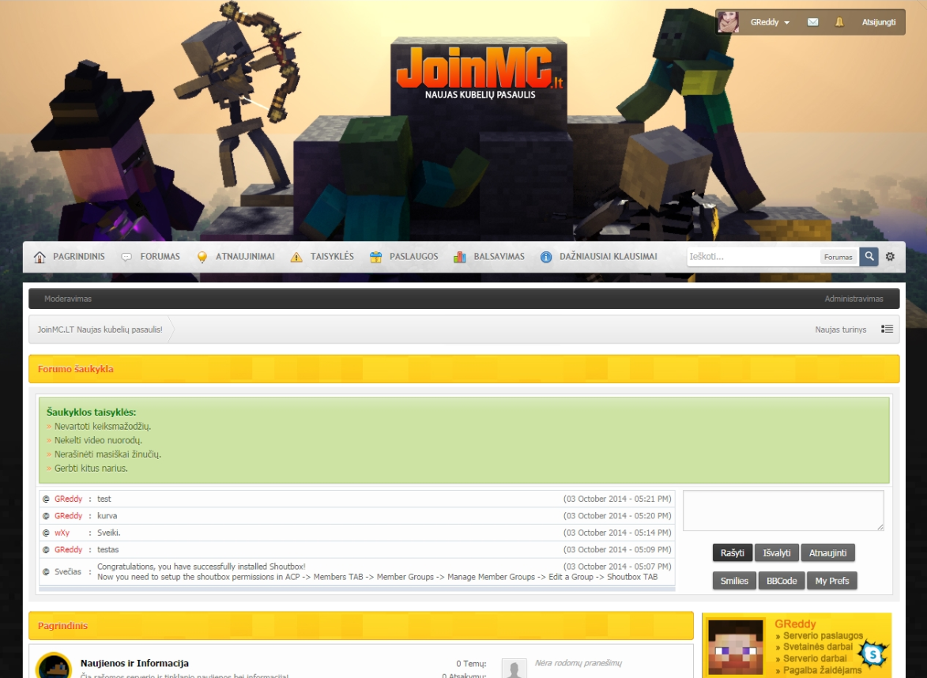Open the notifications bell icon
The width and height of the screenshot is (927, 678).
(x=839, y=22)
